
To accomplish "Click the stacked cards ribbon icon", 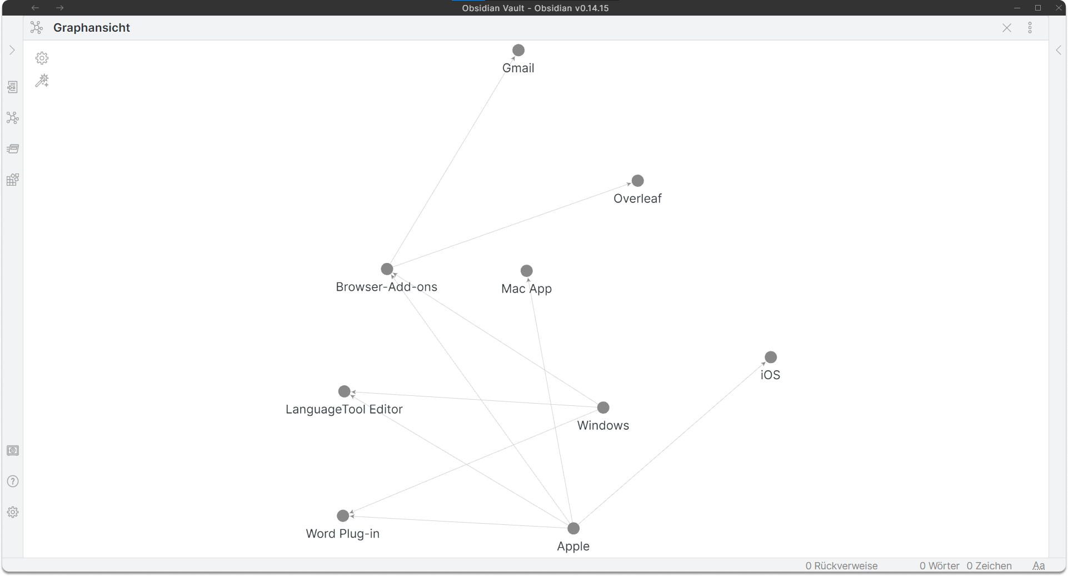I will [13, 148].
